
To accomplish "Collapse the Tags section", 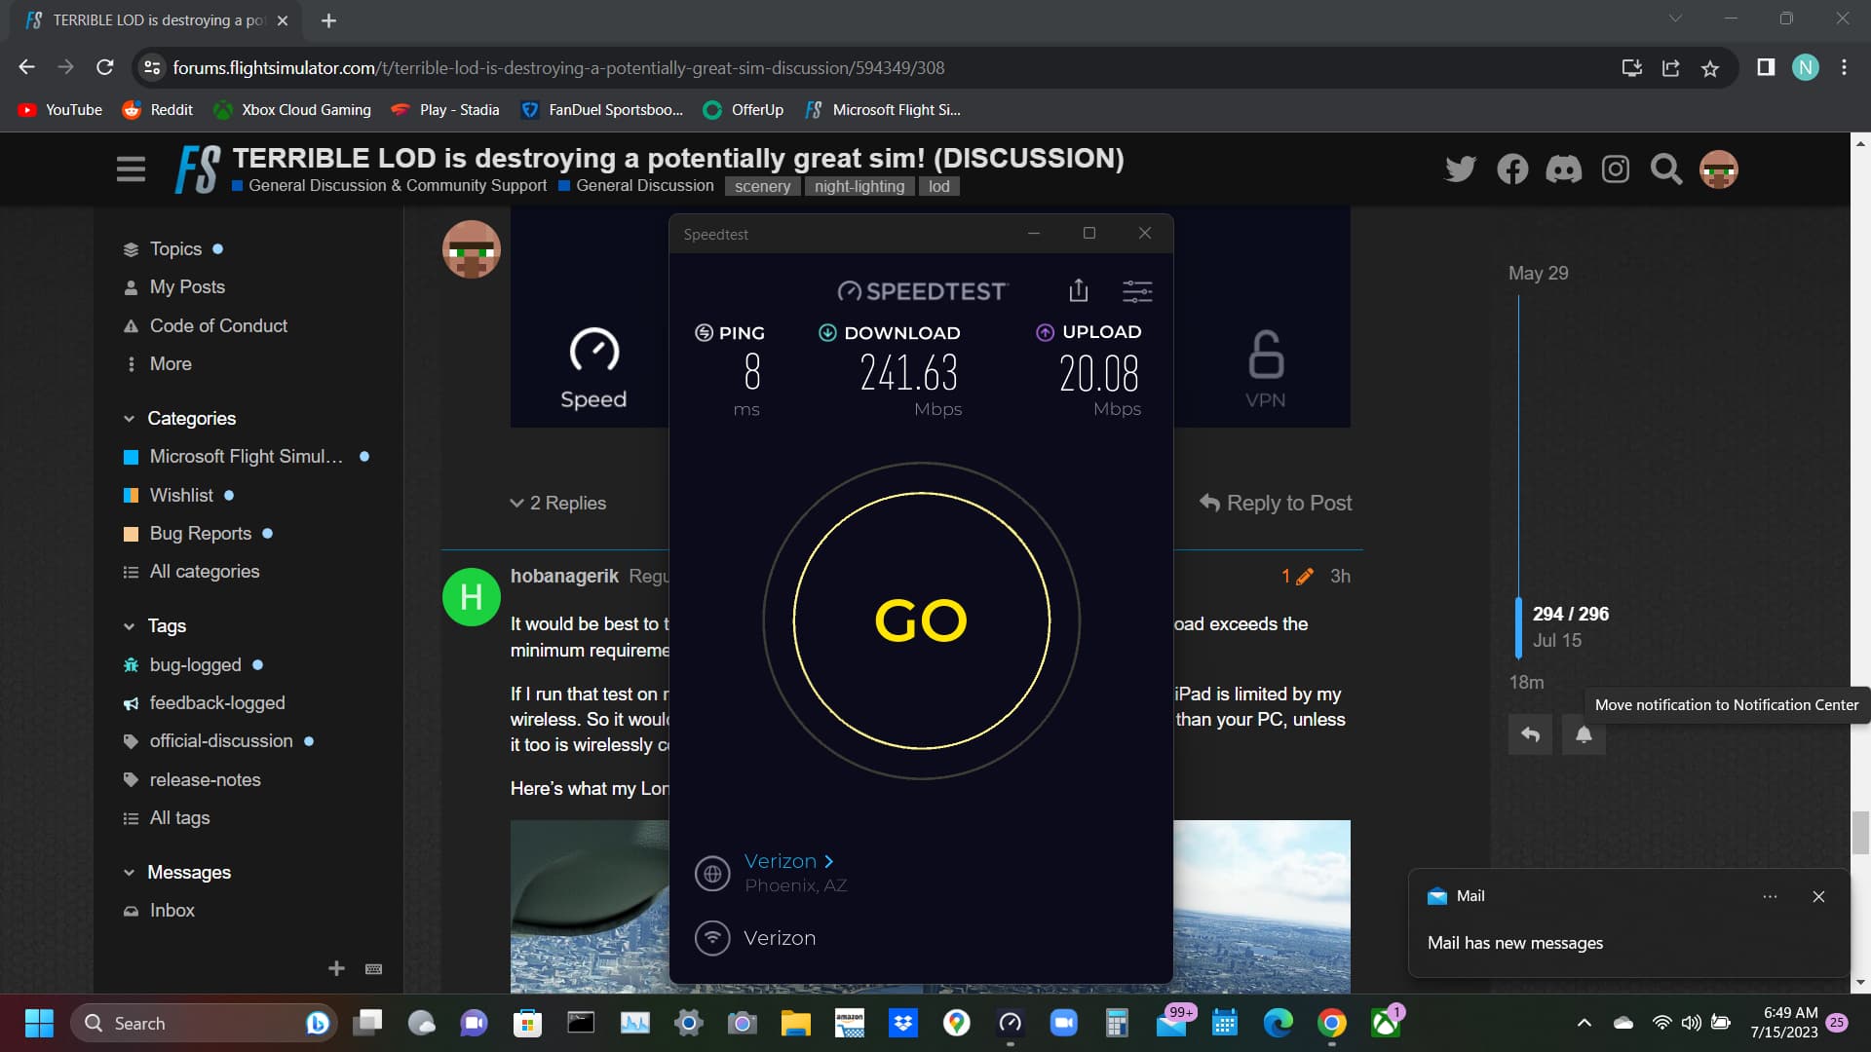I will (155, 625).
